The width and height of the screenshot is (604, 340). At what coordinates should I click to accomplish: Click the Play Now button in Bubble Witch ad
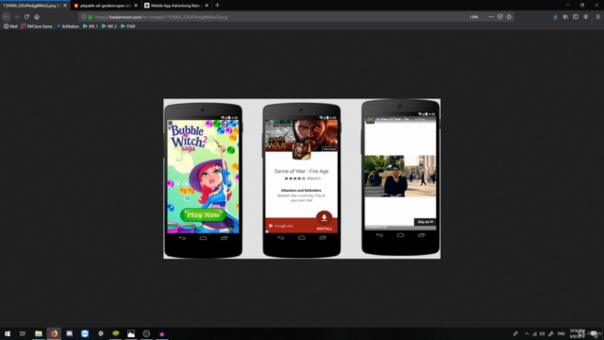[x=204, y=214]
